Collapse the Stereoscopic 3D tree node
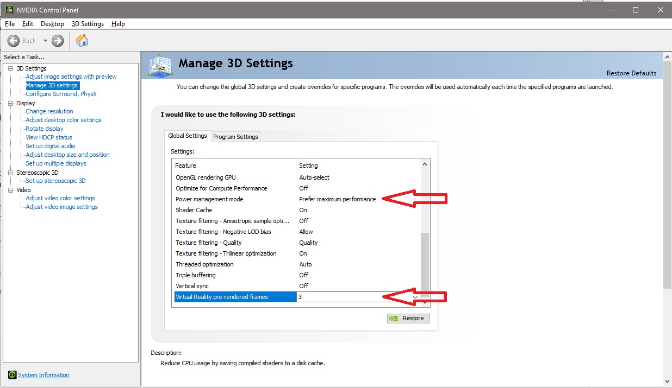 pyautogui.click(x=11, y=173)
